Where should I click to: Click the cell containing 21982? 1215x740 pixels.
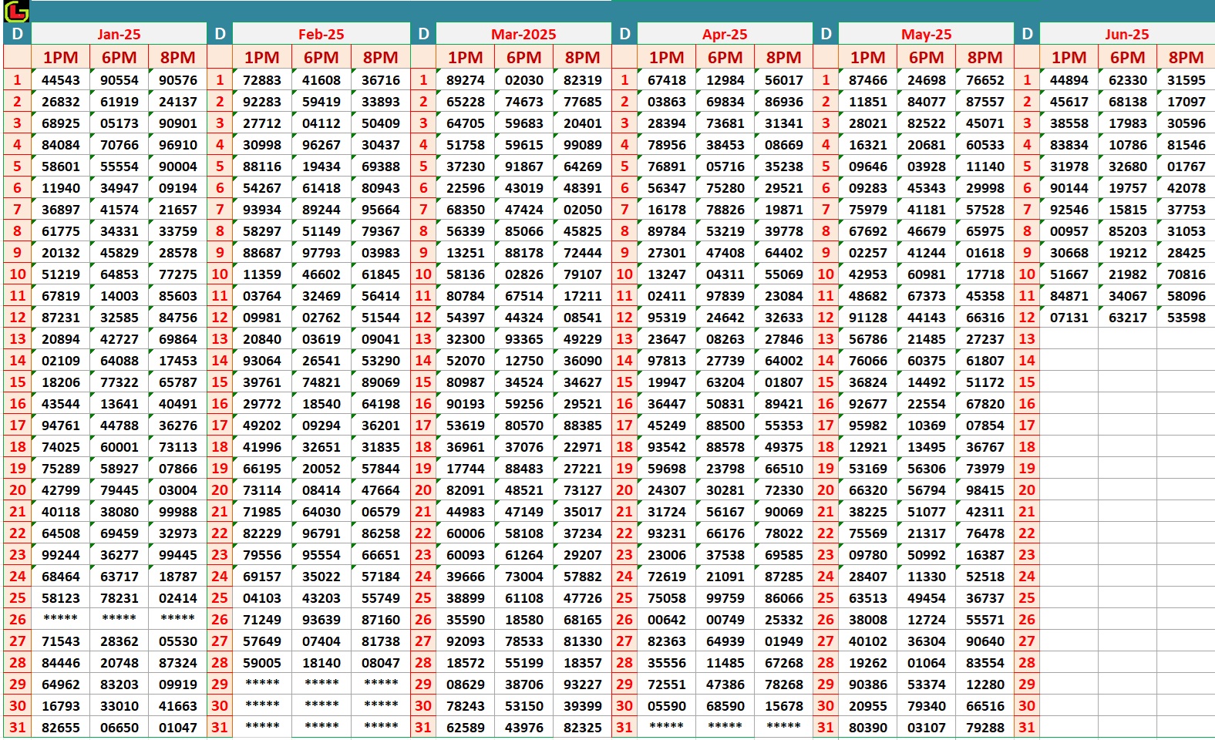click(x=1128, y=274)
